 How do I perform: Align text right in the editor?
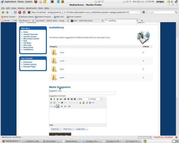point(72,99)
